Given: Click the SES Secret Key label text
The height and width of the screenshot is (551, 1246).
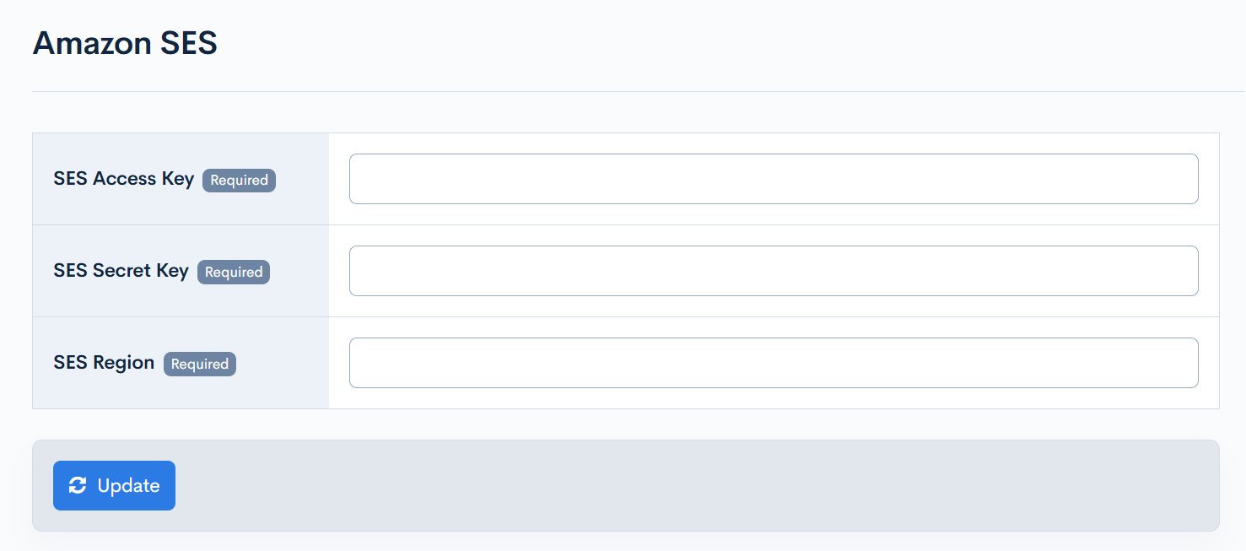Looking at the screenshot, I should coord(121,271).
